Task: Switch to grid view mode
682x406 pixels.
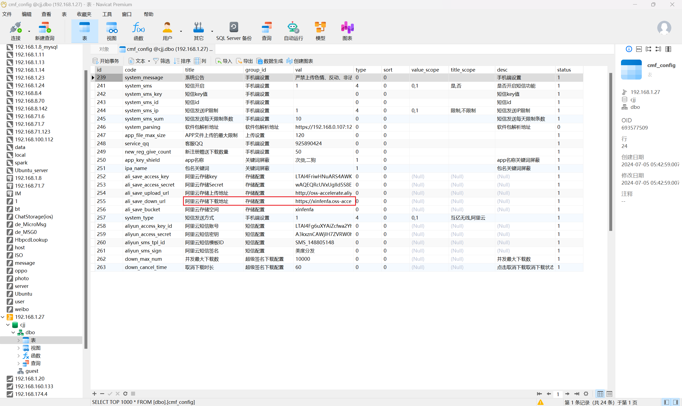Action: (x=600, y=394)
